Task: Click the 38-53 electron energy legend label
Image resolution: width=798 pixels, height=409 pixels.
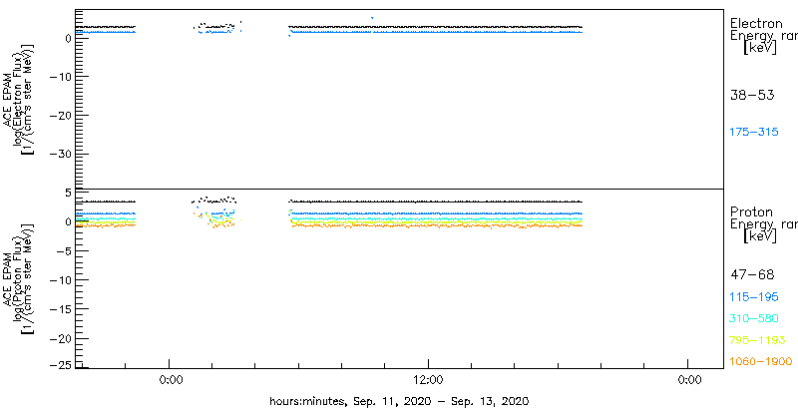Action: point(752,95)
